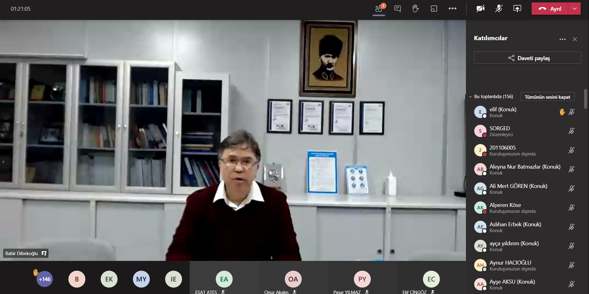
Task: Toggle mute for Ayşe AKSU
Action: coord(572,284)
